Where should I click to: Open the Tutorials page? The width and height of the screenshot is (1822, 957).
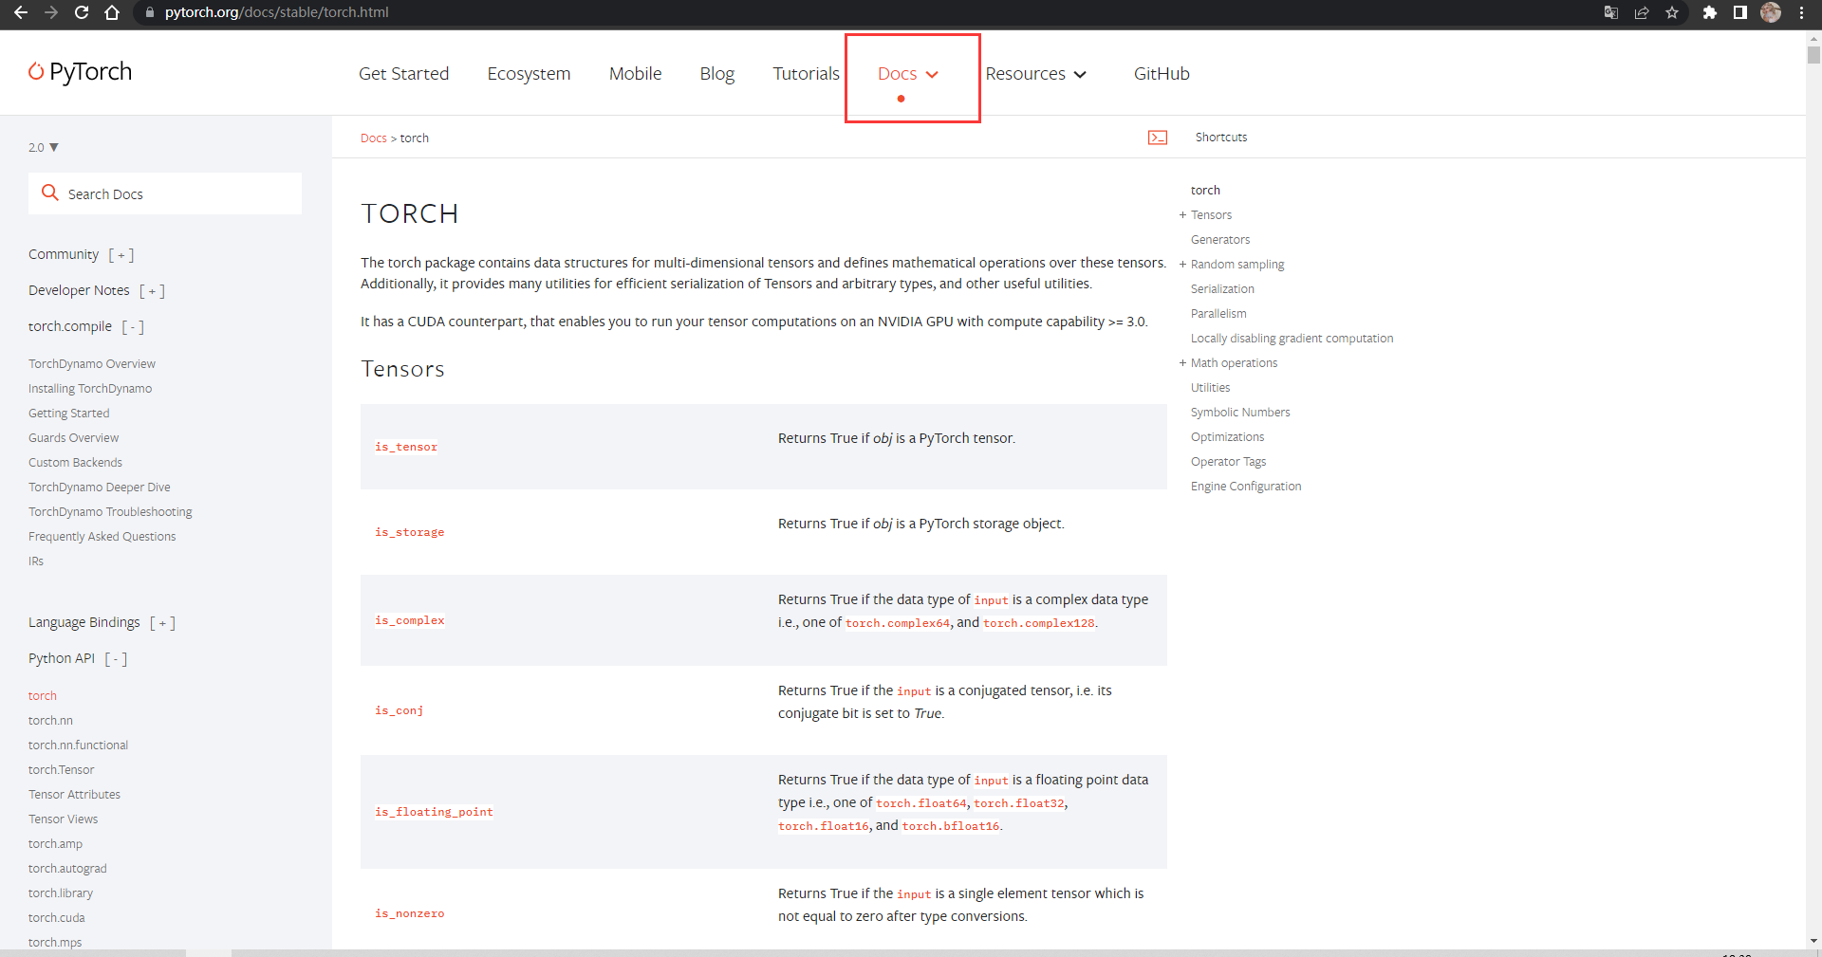coord(806,74)
